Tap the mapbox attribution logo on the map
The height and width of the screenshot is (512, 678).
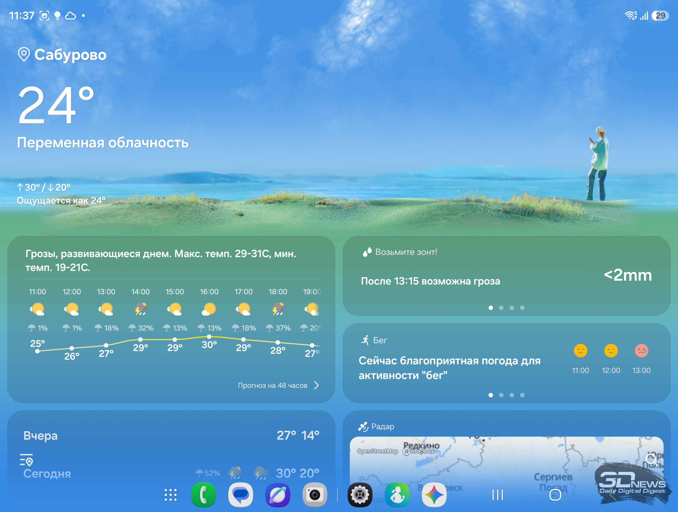418,451
